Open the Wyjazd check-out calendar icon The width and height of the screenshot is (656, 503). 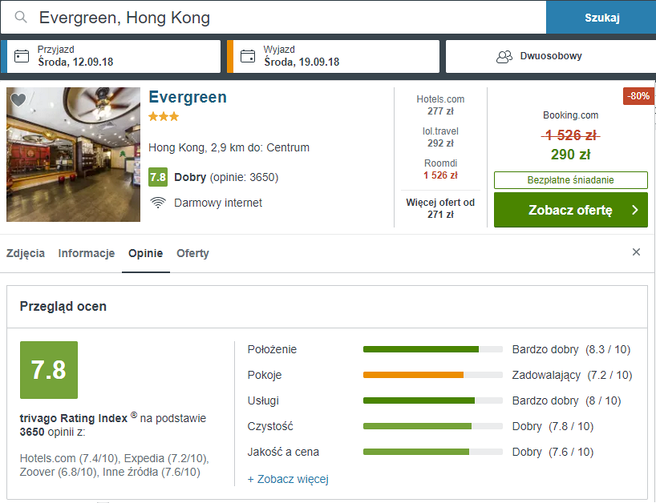point(248,56)
